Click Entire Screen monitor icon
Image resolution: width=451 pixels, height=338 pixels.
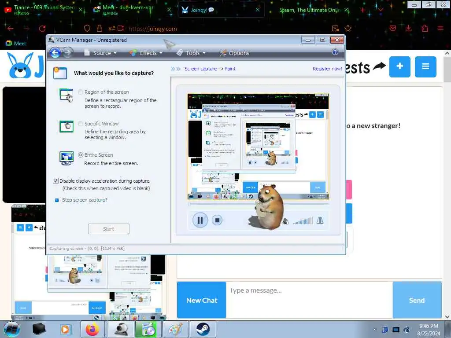[67, 158]
